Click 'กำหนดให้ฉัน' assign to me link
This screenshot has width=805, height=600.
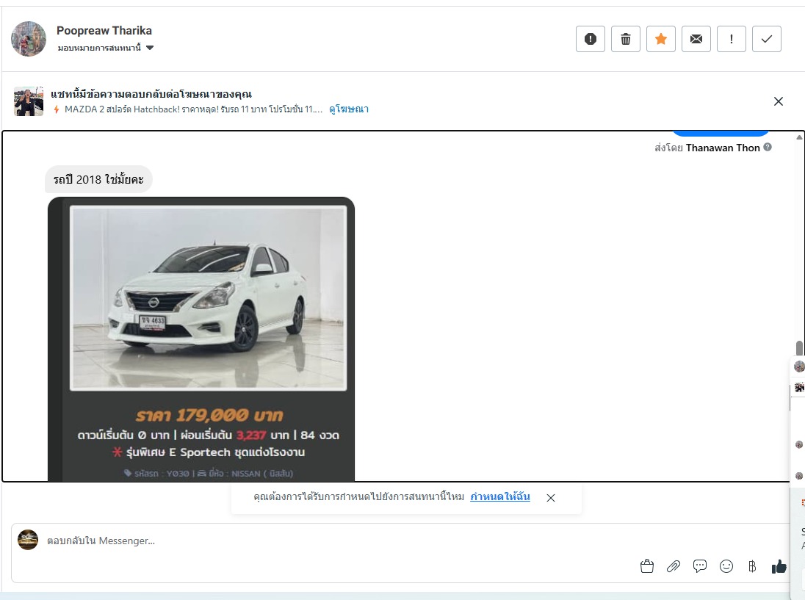tap(499, 497)
